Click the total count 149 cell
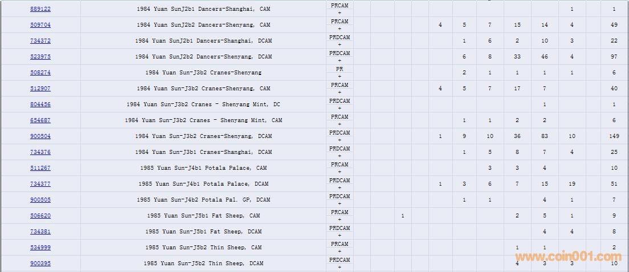Image resolution: width=629 pixels, height=272 pixels. coord(614,136)
